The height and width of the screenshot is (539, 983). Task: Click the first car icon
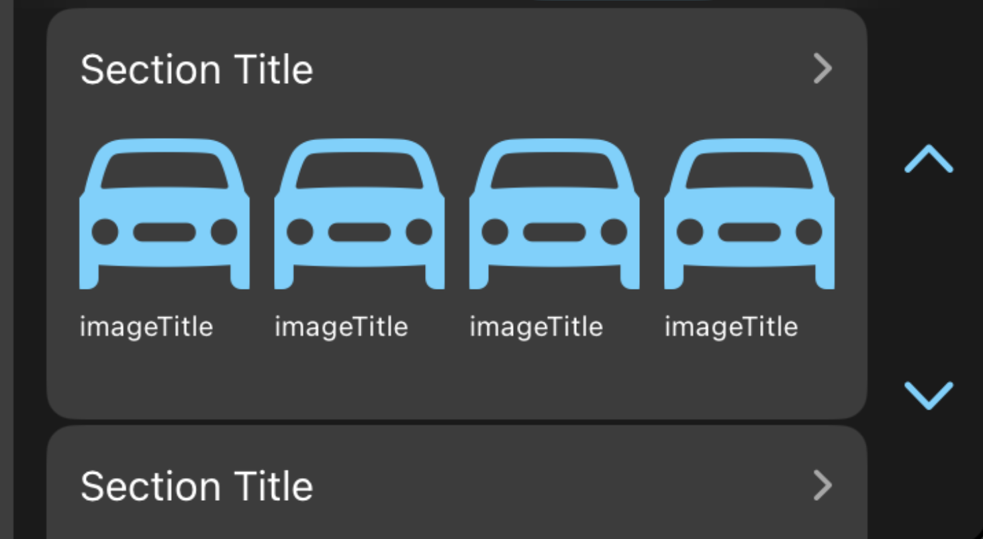coord(165,215)
